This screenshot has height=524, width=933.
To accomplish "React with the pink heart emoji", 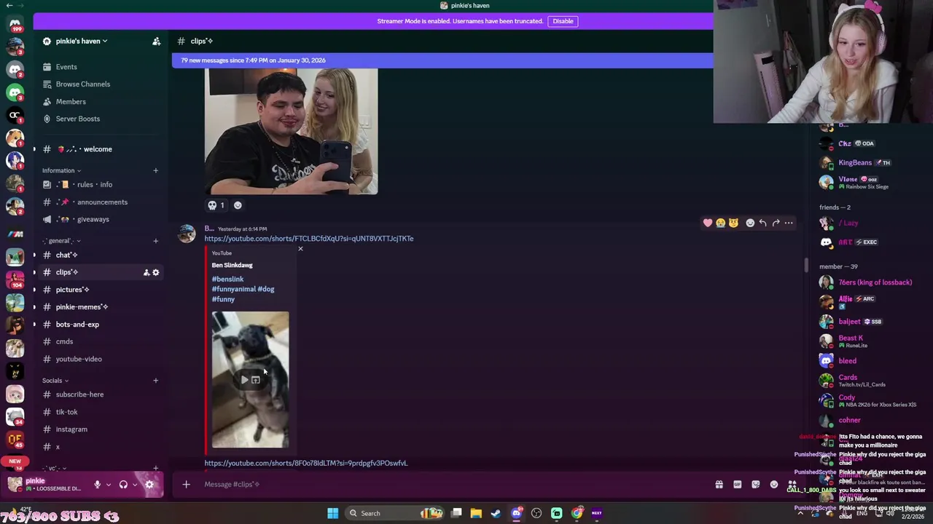I will (707, 223).
